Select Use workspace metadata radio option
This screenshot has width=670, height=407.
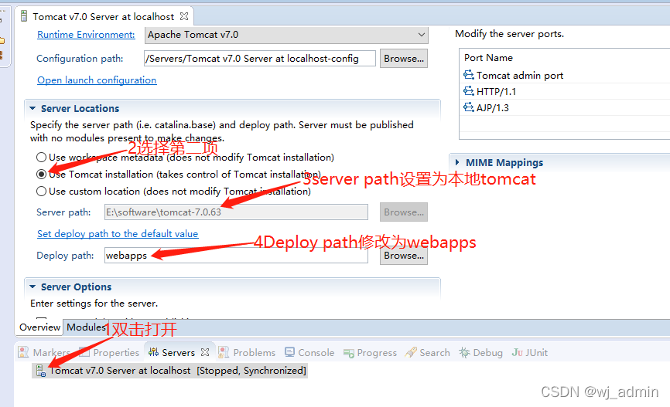pyautogui.click(x=42, y=157)
